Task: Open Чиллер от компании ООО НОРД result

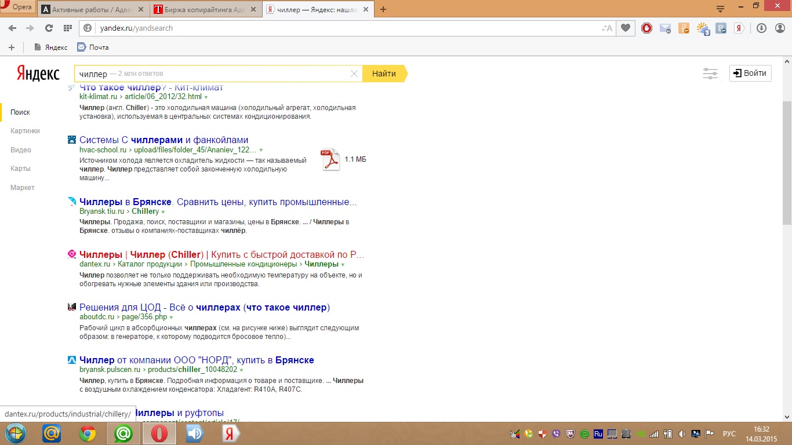Action: (x=197, y=360)
